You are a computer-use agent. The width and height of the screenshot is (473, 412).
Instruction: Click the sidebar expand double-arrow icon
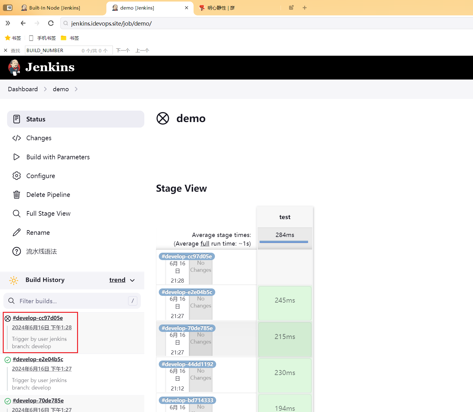[8, 23]
